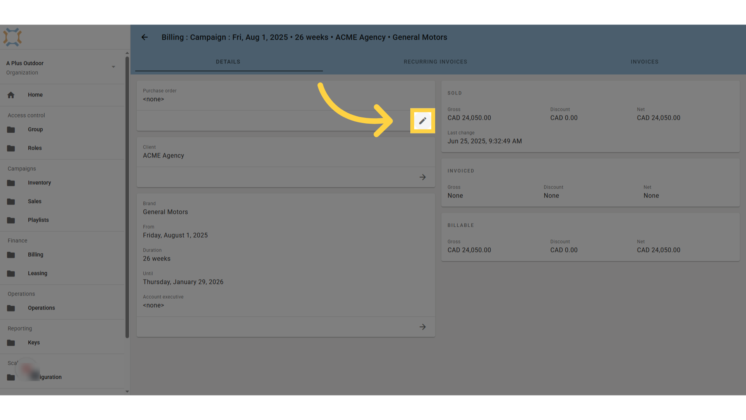
Task: Click the Sales folder icon
Action: pos(11,201)
